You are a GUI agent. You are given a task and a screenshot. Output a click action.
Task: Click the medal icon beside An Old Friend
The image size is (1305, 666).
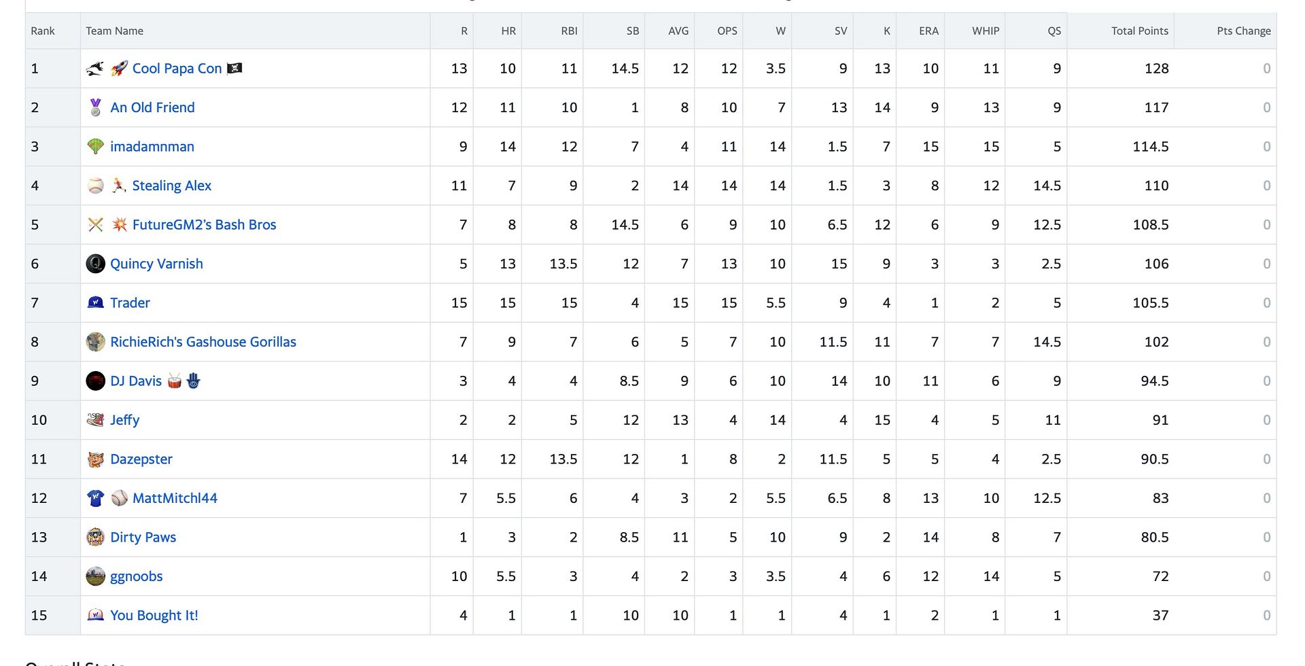(x=95, y=107)
